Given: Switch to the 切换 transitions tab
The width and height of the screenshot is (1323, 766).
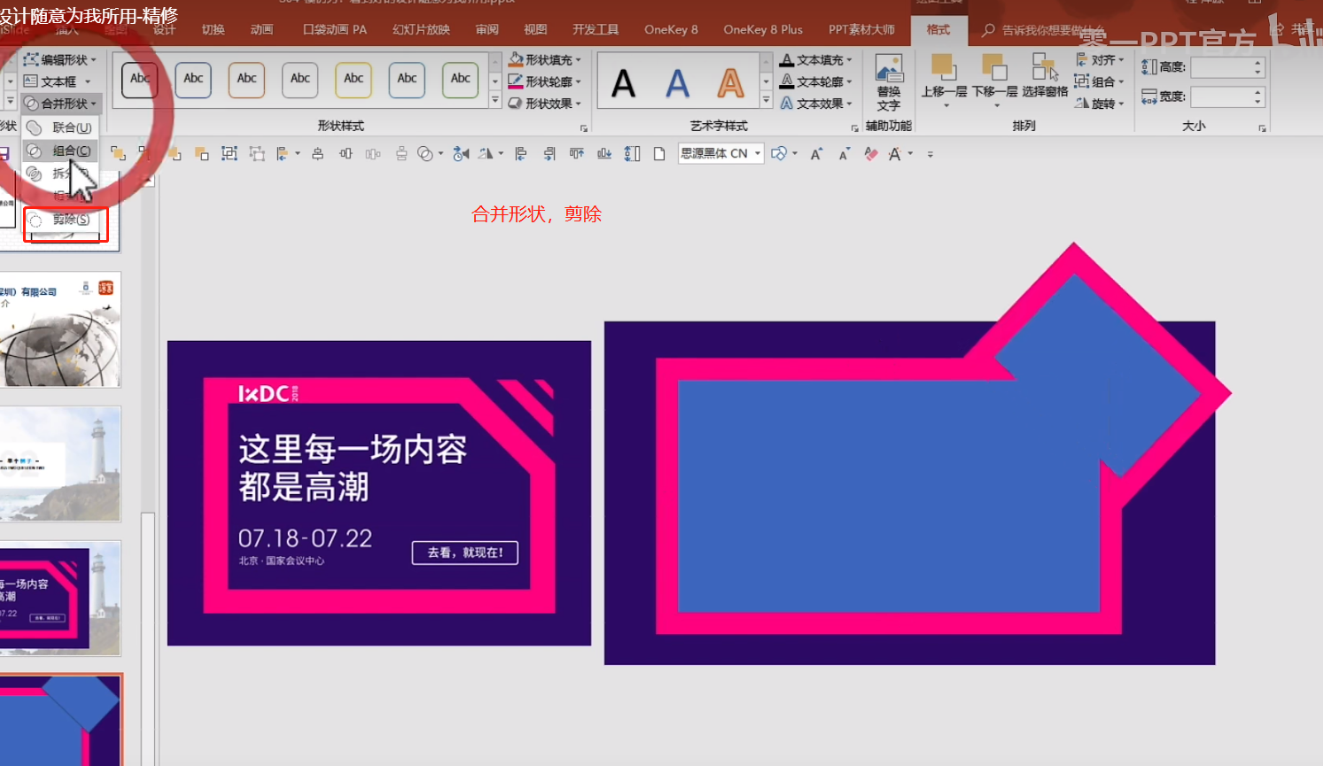Looking at the screenshot, I should point(213,29).
